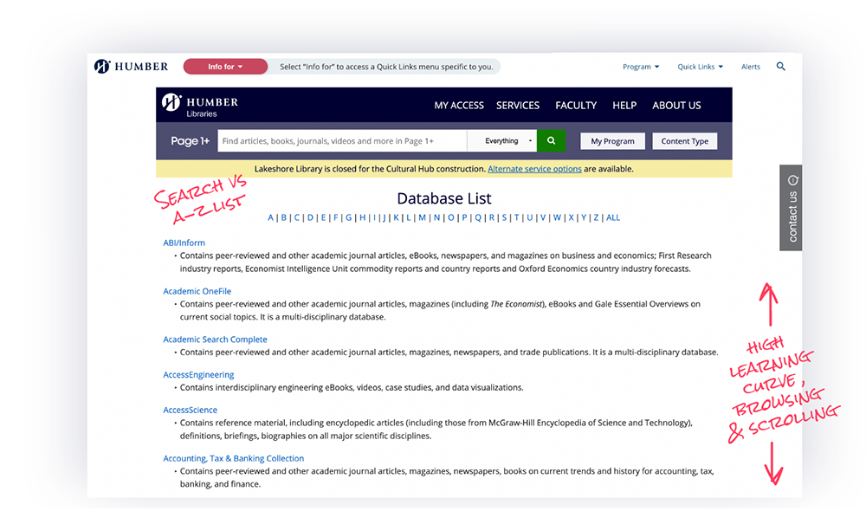Viewport: 866px width, 524px height.
Task: Open the MY ACCESS menu
Action: pos(459,106)
